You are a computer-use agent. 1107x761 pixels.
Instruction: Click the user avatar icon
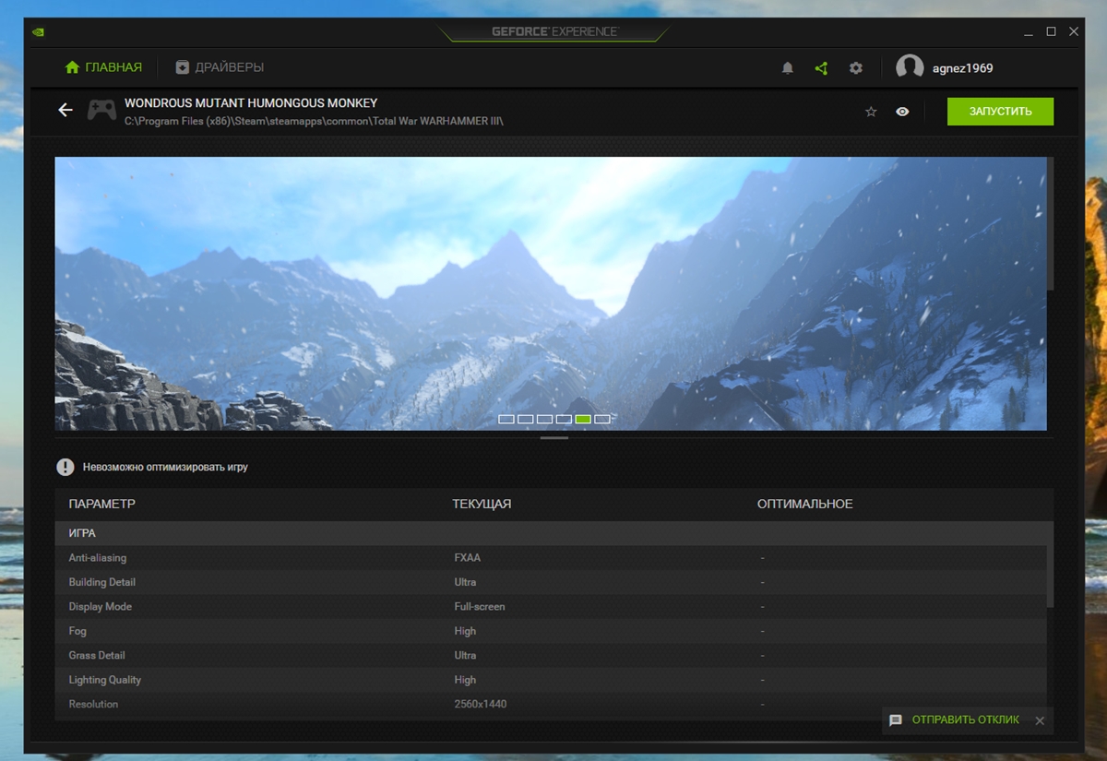click(910, 68)
